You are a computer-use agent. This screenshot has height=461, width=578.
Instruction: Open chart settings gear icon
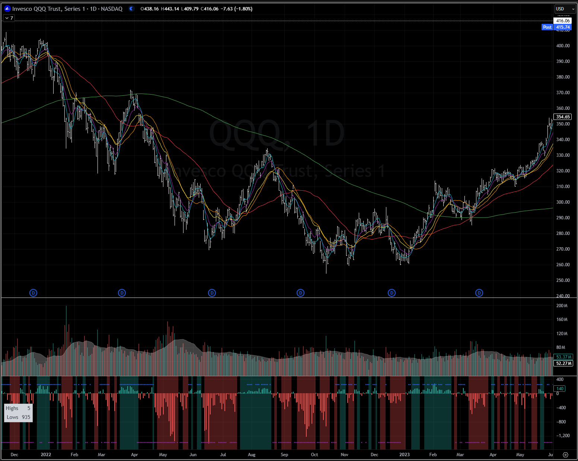pyautogui.click(x=565, y=455)
